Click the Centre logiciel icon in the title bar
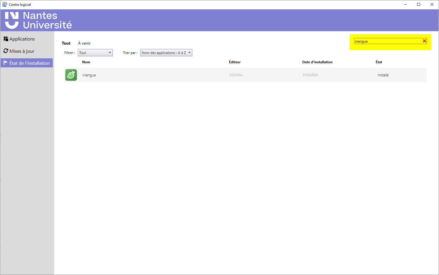Viewport: 439px width, 275px height. 4,4
